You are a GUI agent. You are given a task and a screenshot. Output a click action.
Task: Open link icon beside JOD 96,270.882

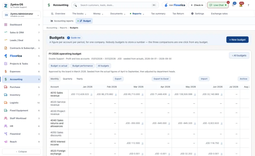pos(116,94)
